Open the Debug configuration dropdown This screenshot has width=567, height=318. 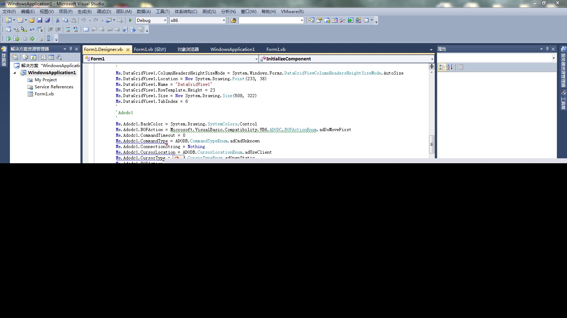[165, 20]
